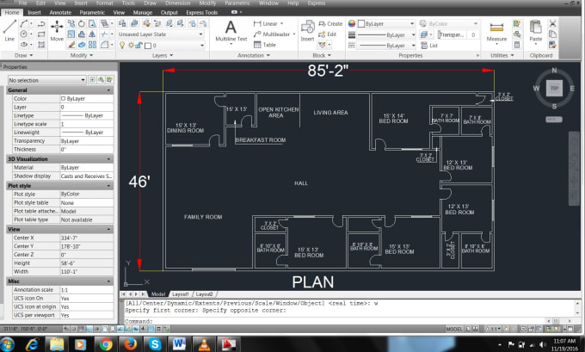Click the List properties tool
585x352 pixels.
point(429,45)
